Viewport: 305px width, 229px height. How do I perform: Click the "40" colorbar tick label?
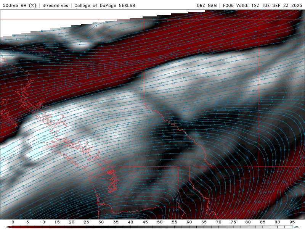[x=130, y=222]
